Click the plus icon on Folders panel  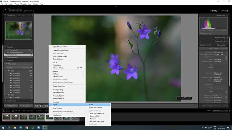coord(32,61)
